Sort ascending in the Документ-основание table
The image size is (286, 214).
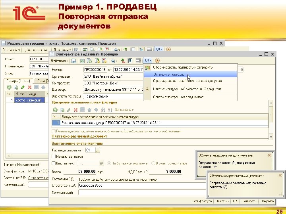coord(103,110)
